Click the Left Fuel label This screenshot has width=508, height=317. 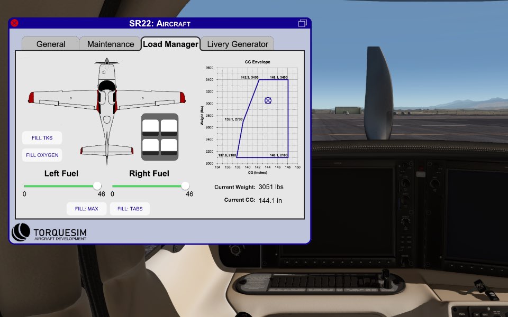pos(61,173)
